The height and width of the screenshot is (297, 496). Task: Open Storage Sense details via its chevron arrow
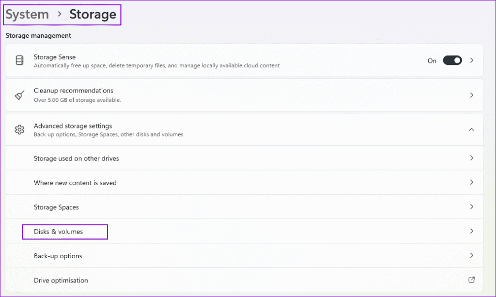[472, 61]
